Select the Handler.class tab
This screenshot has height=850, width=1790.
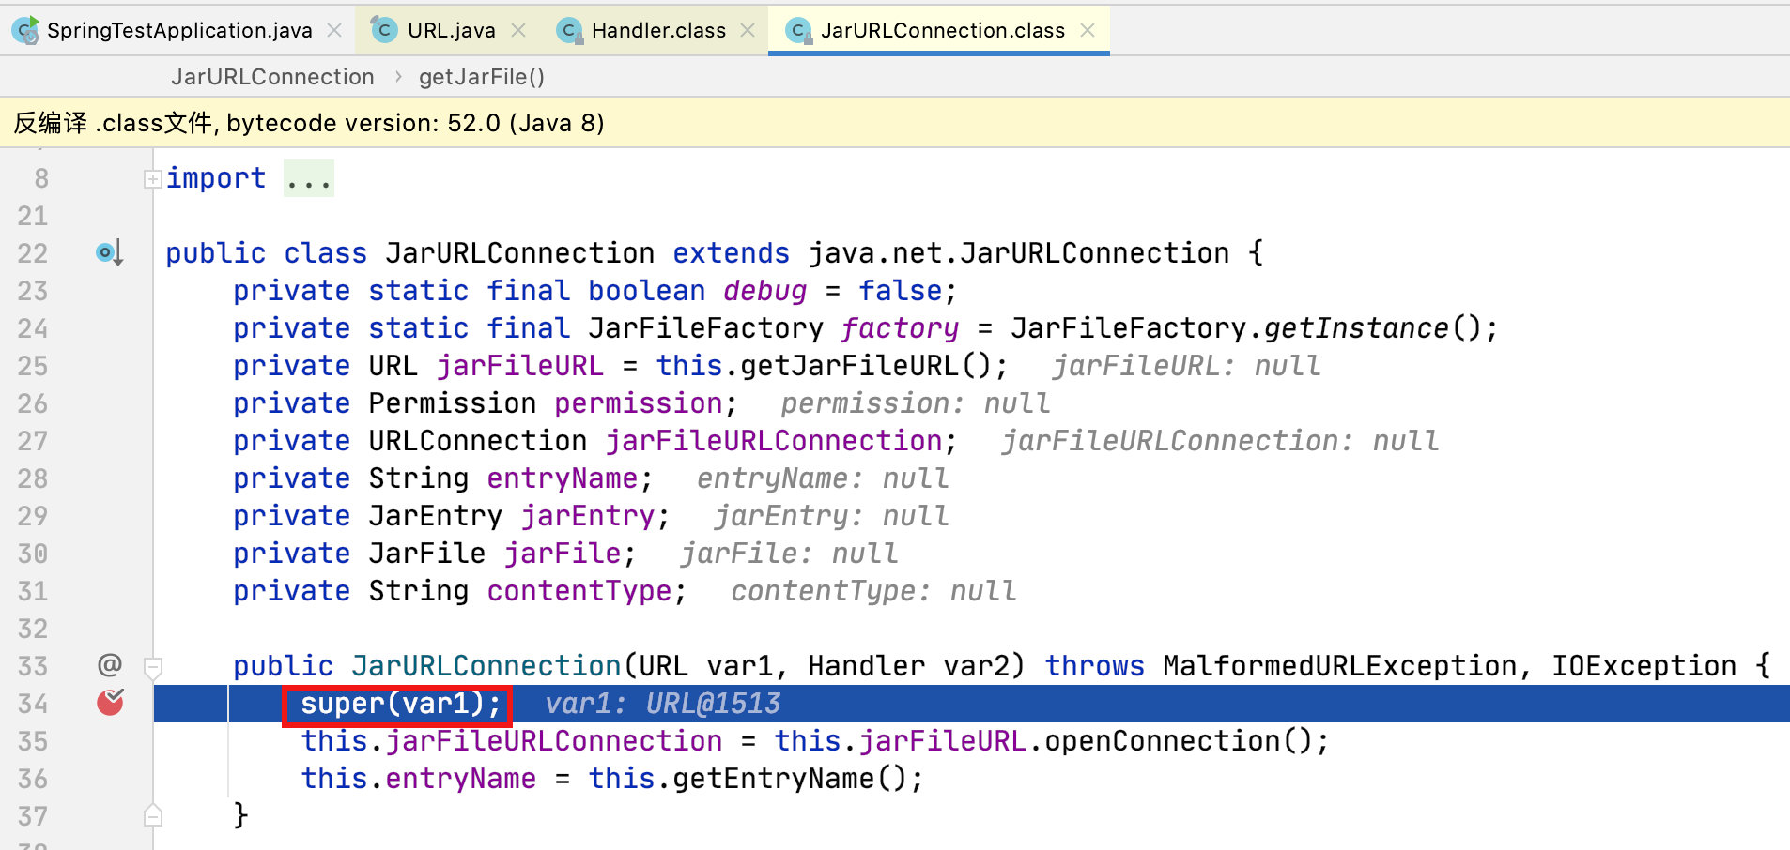[658, 30]
